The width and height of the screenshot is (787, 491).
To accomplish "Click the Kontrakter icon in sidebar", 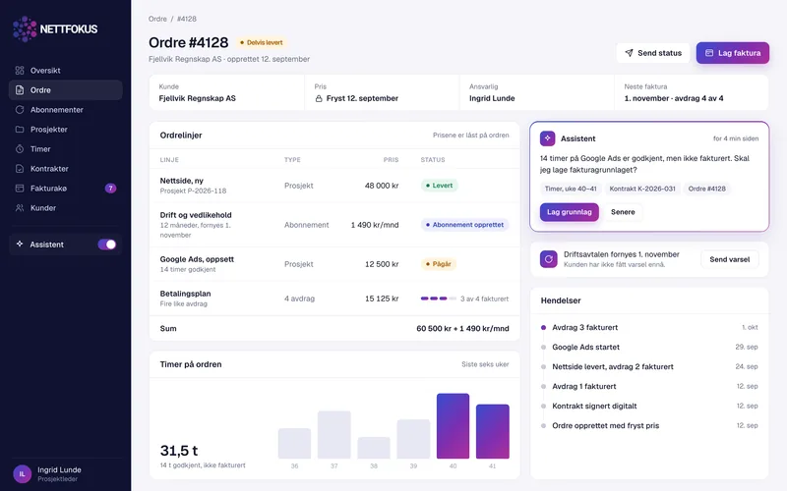I will point(20,169).
